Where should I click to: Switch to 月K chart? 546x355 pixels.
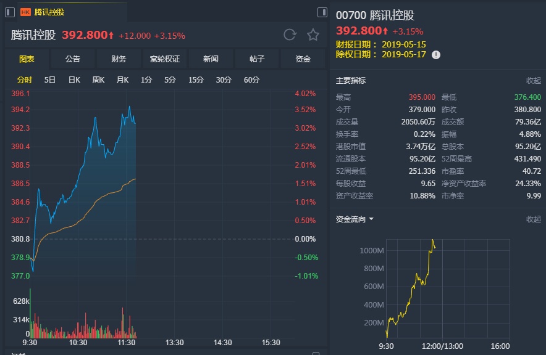[x=122, y=80]
